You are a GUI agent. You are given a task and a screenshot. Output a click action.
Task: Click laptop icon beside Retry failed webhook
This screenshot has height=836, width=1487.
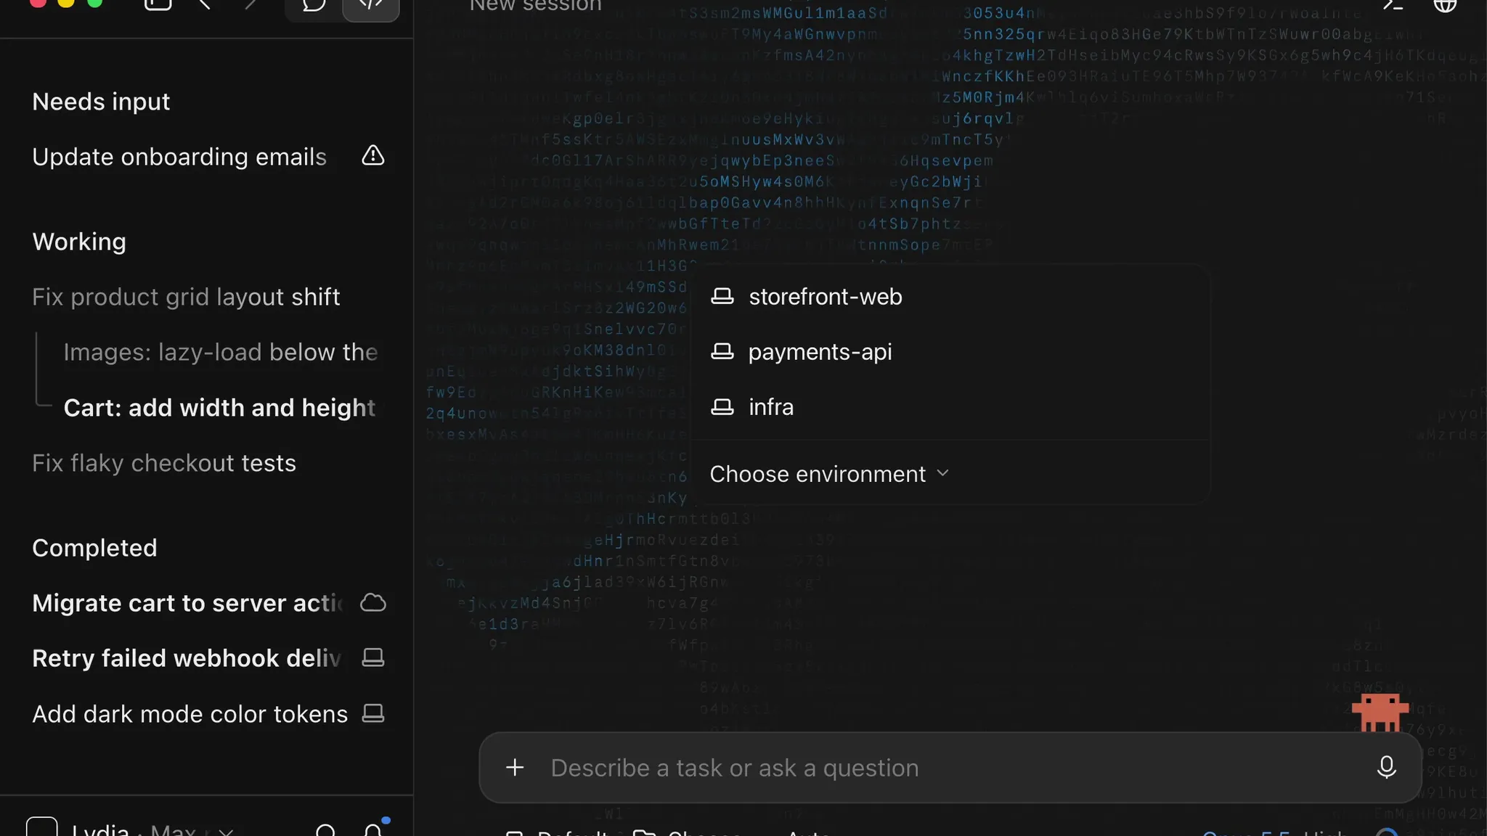tap(372, 657)
